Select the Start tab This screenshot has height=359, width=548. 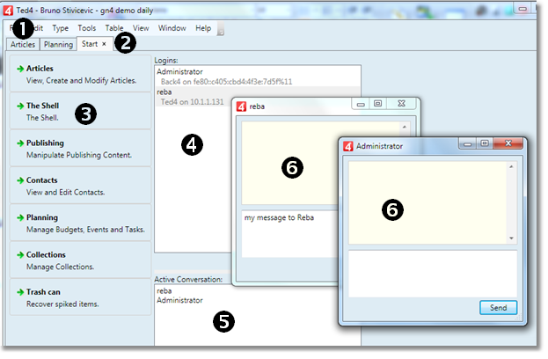90,44
